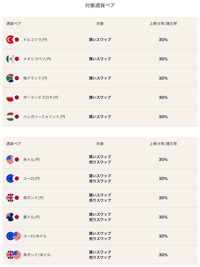Click the ハンガリーフォリント/円 text
200x267 pixels.
[x=44, y=117]
